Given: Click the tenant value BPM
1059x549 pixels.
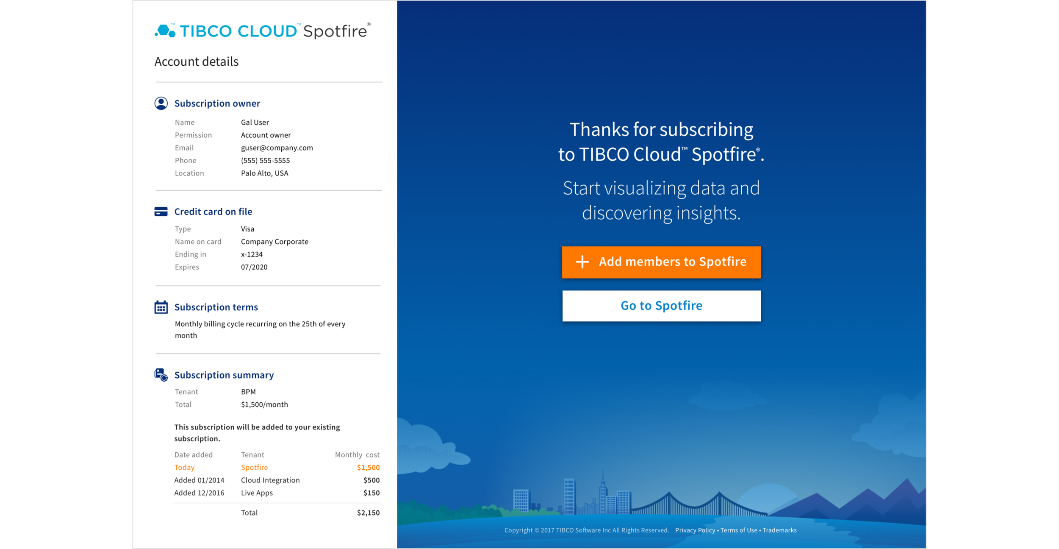Looking at the screenshot, I should point(248,392).
